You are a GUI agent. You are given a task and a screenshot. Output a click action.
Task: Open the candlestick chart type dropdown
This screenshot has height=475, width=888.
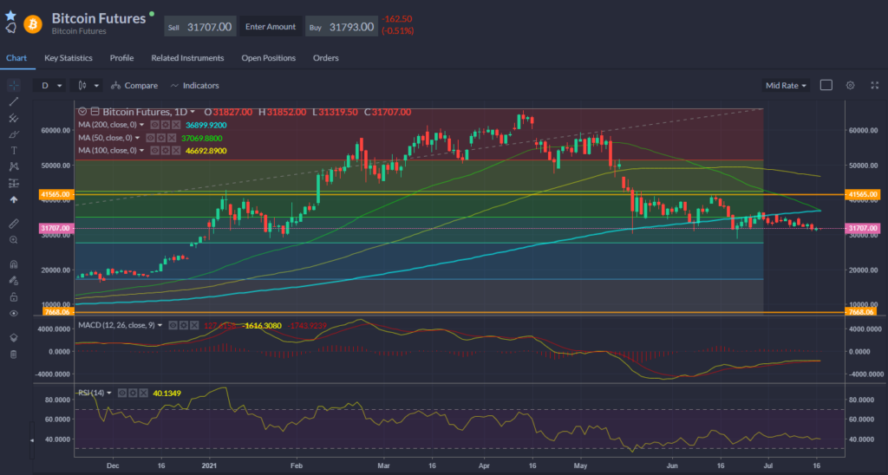(x=87, y=86)
